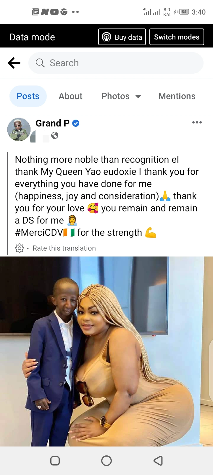Viewport: 213px width, 475px height.
Task: Click the search magnifier icon
Action: click(x=40, y=63)
